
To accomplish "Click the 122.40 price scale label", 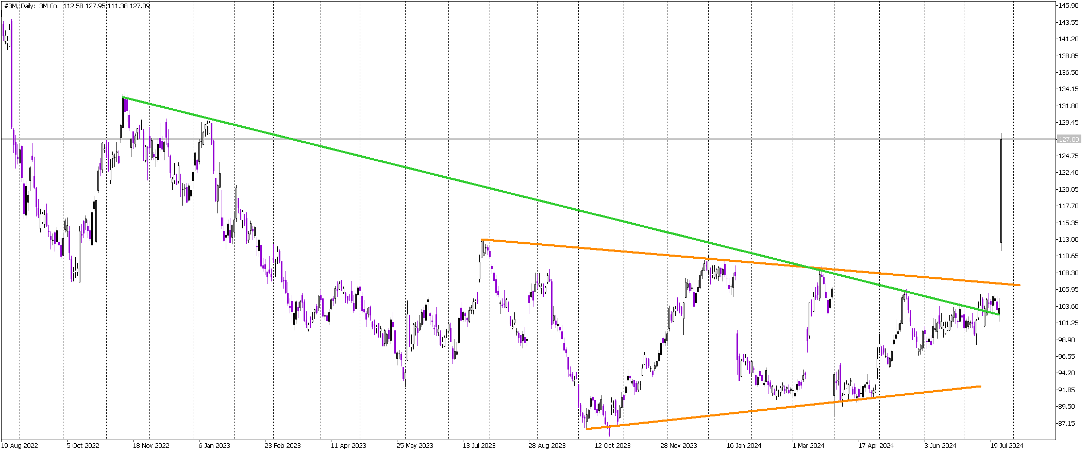I will pos(1068,172).
